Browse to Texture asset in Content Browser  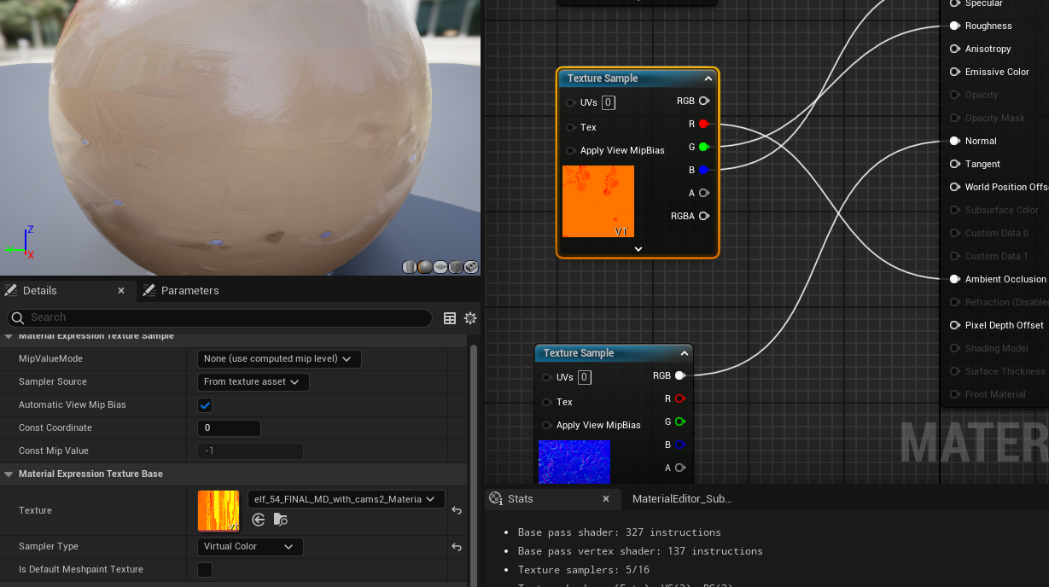[280, 520]
